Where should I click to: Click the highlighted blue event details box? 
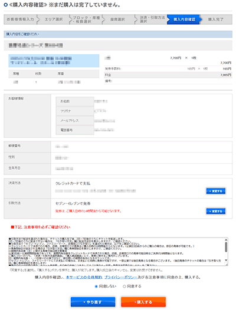[54, 61]
